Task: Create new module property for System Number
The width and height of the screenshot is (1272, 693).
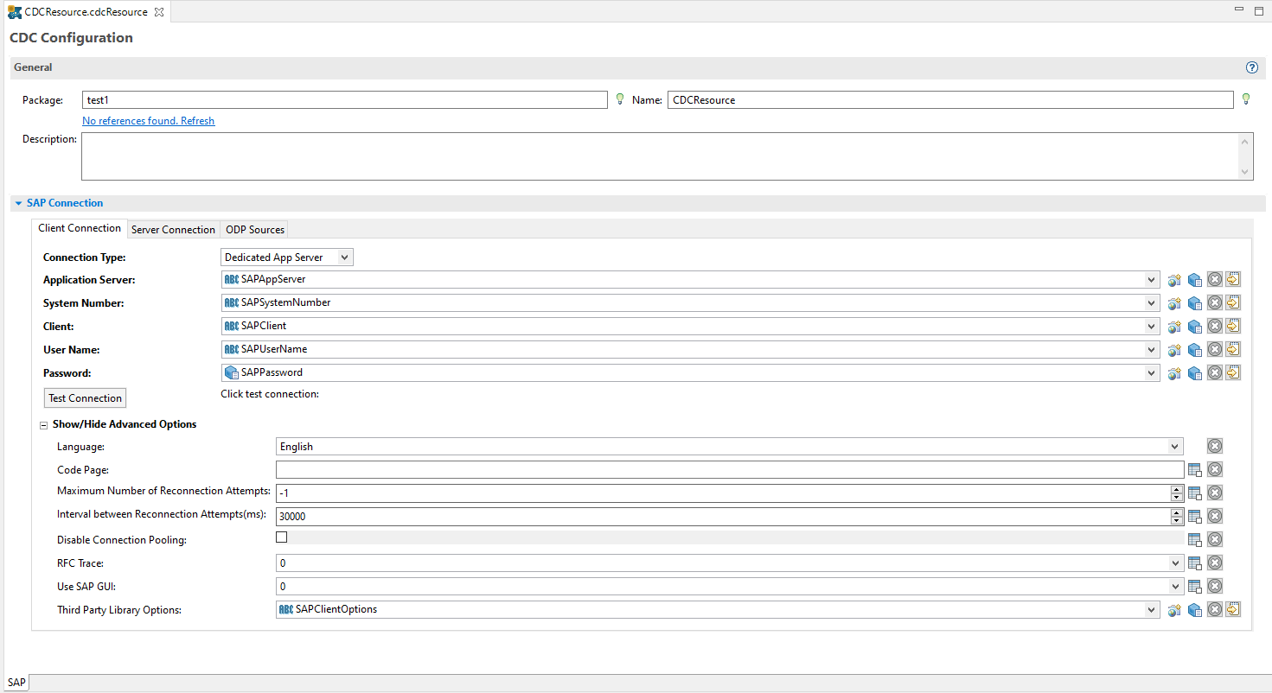Action: pos(1174,303)
